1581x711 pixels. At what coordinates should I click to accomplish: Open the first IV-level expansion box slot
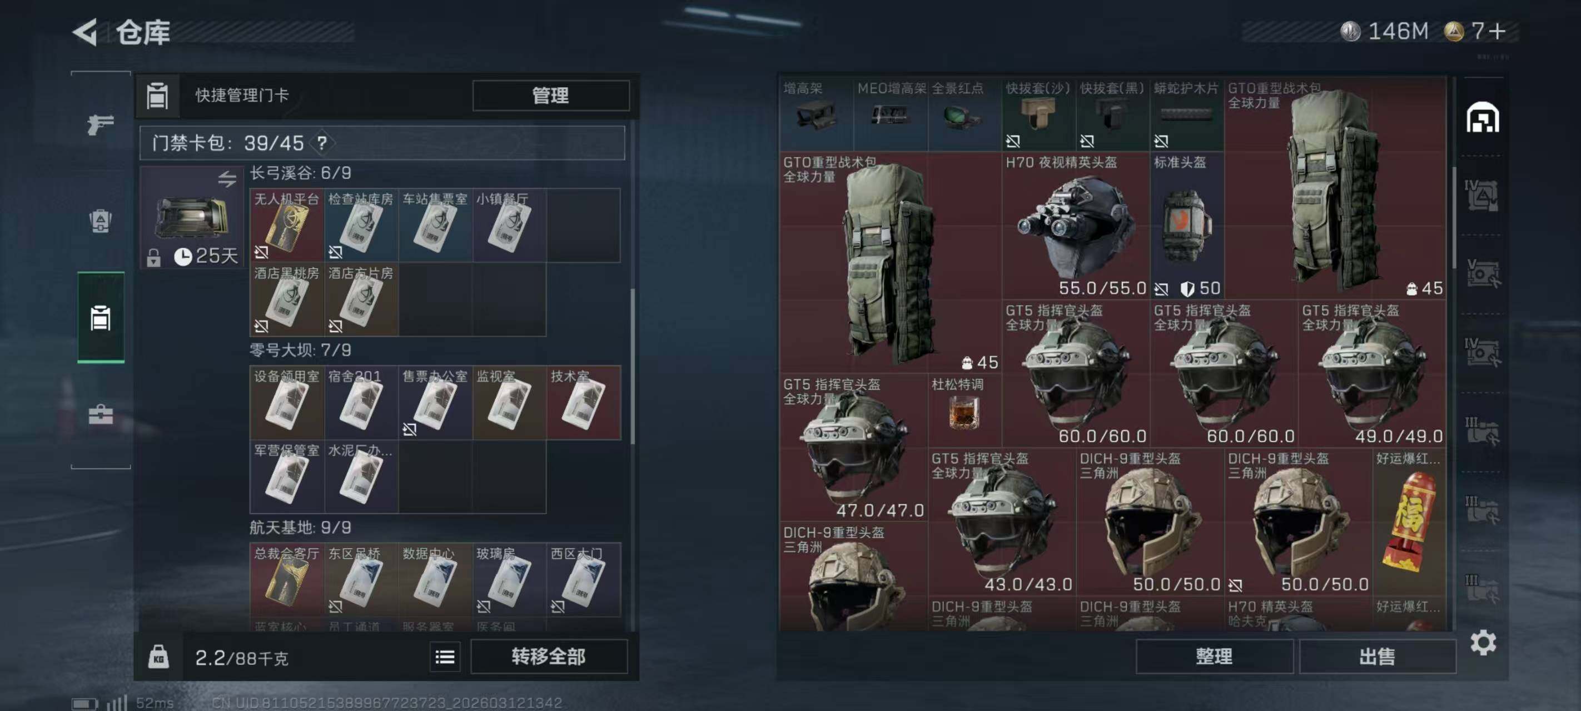(1481, 196)
